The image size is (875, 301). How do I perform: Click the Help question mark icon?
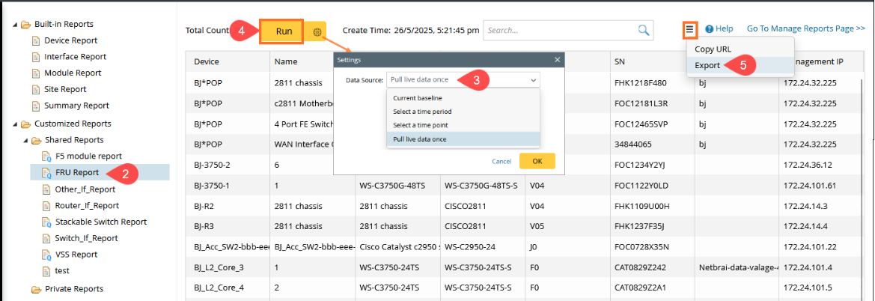pos(710,29)
